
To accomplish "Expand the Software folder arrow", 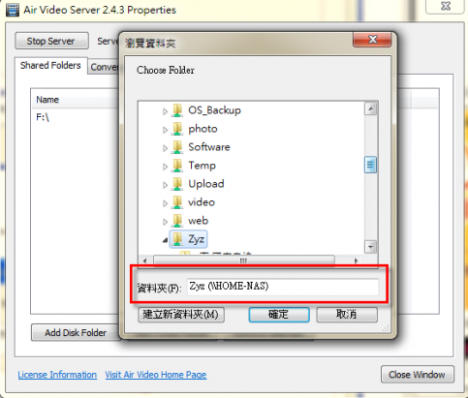I will point(165,148).
